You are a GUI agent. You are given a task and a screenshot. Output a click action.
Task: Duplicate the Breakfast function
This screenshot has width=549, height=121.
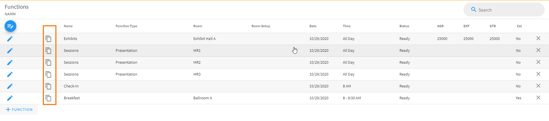tap(49, 98)
